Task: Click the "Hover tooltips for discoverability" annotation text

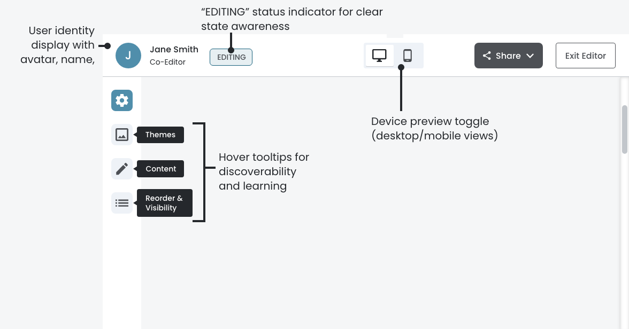Action: pos(264,171)
